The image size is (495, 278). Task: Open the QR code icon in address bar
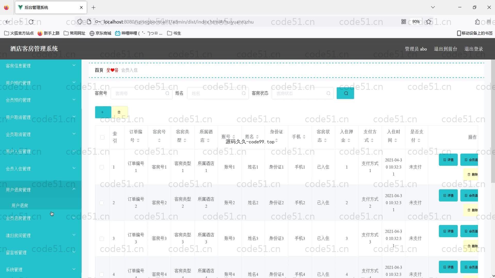404,22
